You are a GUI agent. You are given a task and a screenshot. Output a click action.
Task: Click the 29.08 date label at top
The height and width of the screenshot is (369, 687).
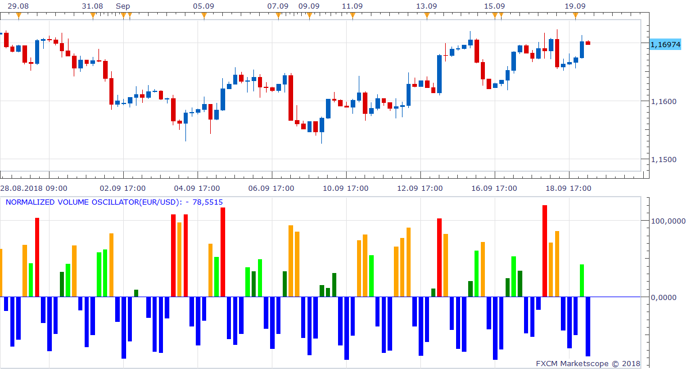(18, 6)
